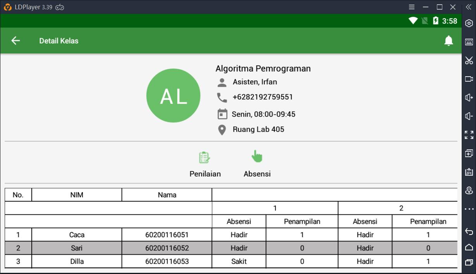Image resolution: width=476 pixels, height=274 pixels.
Task: Open more options three dots in sidebar
Action: point(469,209)
